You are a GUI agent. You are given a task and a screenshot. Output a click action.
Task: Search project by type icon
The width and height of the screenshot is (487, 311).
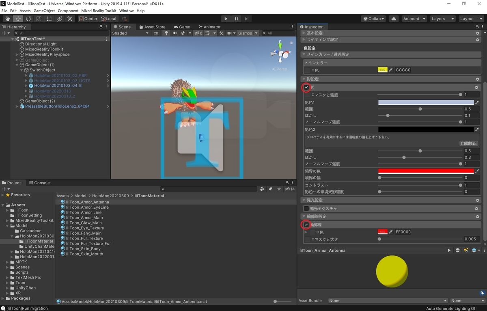pyautogui.click(x=262, y=189)
